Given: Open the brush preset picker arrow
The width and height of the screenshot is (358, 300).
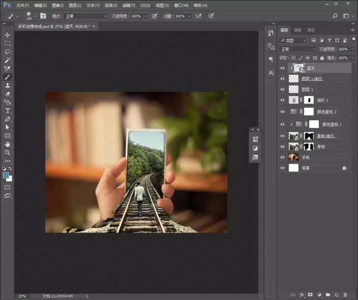Looking at the screenshot, I should point(35,16).
